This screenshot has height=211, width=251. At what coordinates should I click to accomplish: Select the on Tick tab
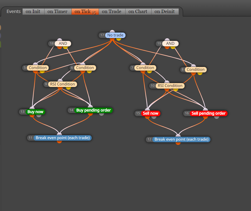point(85,11)
